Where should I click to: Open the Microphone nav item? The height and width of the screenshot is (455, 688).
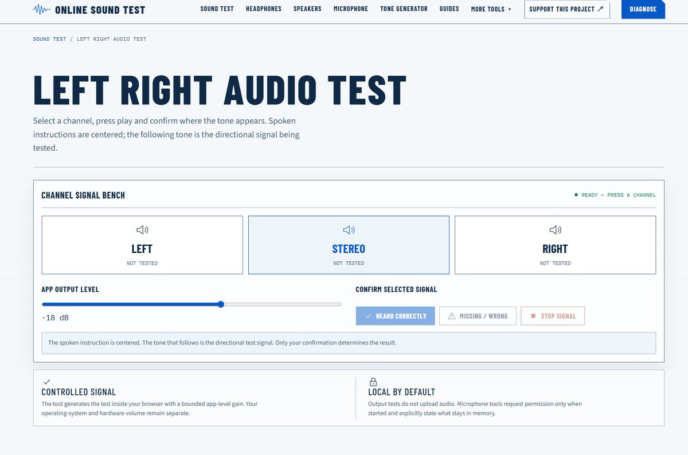tap(351, 9)
